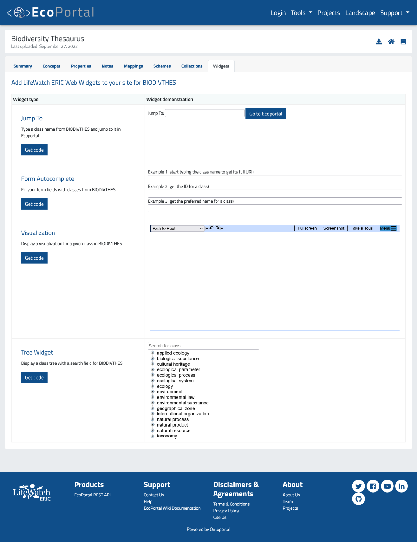This screenshot has width=417, height=542.
Task: Open the ontology homepage house icon
Action: pos(391,42)
